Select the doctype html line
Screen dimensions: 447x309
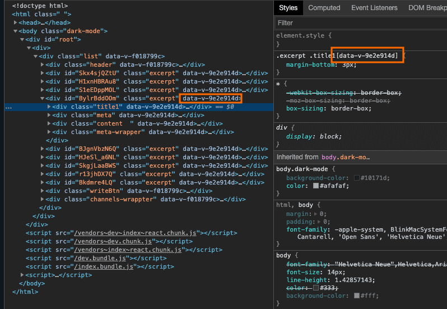(x=40, y=6)
